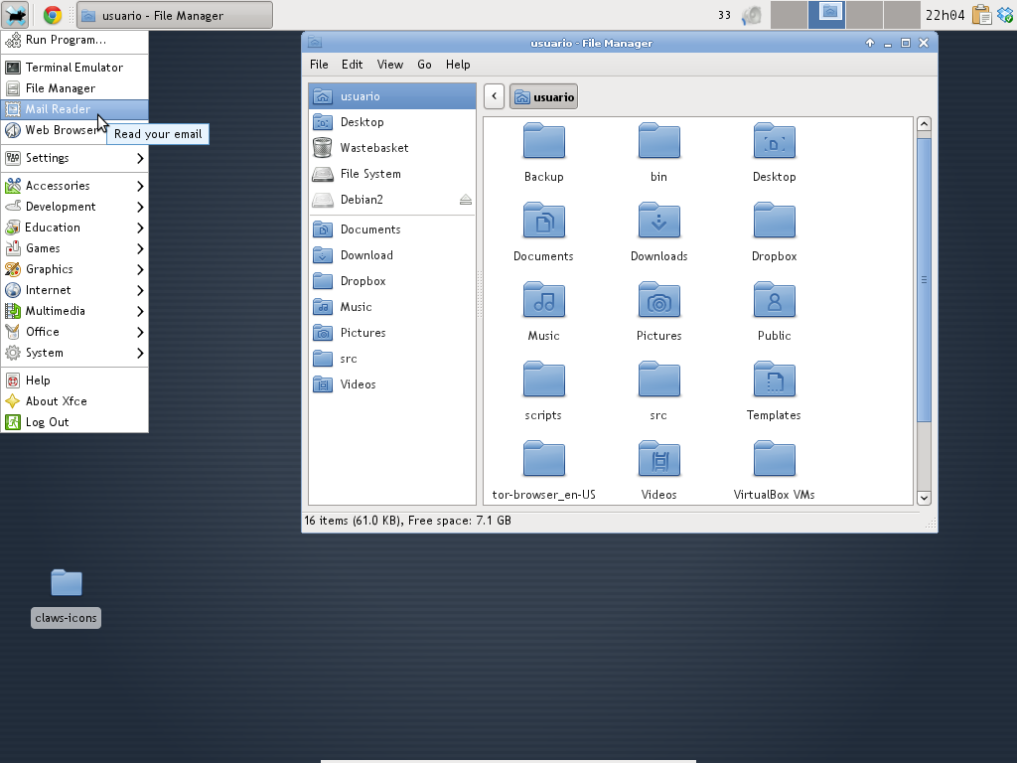Open Videos bookmark in the sidebar
Image resolution: width=1017 pixels, height=763 pixels.
tap(391, 384)
